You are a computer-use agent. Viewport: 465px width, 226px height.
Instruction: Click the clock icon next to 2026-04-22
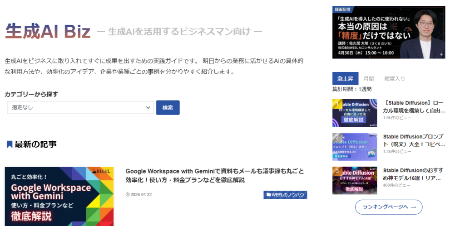[128, 195]
